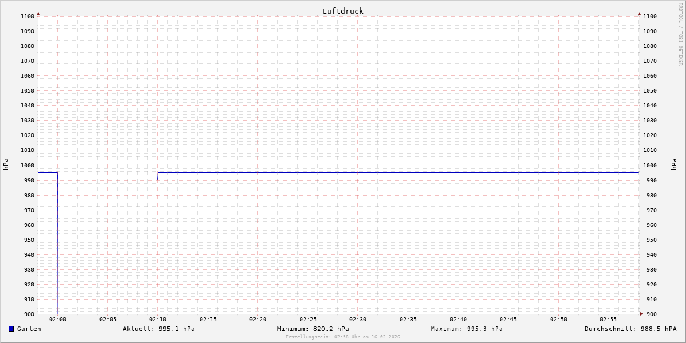Screen dimensions: 686x343
Task: Click the red arrow atop the right y-axis
Action: (x=639, y=13)
